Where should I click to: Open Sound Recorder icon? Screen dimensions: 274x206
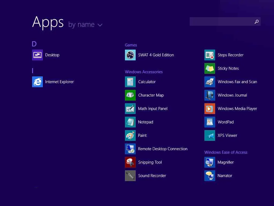(130, 176)
